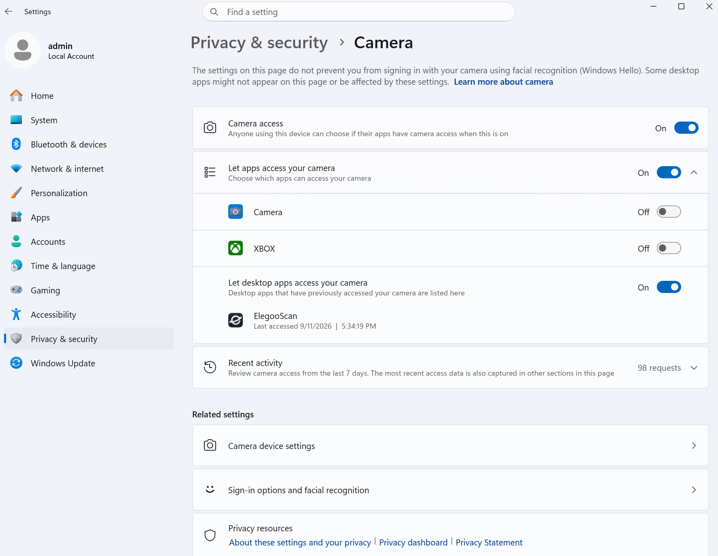Visit the Privacy dashboard link
This screenshot has height=556, width=718.
[413, 543]
